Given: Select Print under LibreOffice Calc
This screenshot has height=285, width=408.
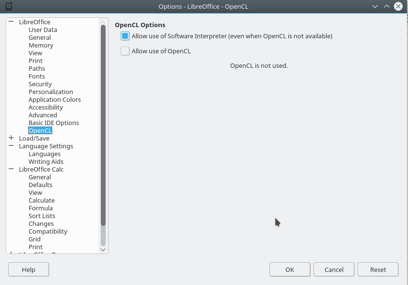Looking at the screenshot, I should 35,247.
